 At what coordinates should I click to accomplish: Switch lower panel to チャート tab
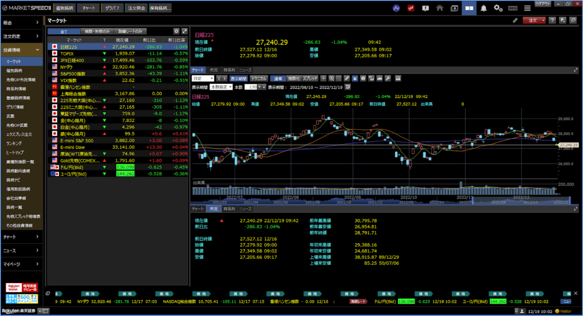coord(198,209)
